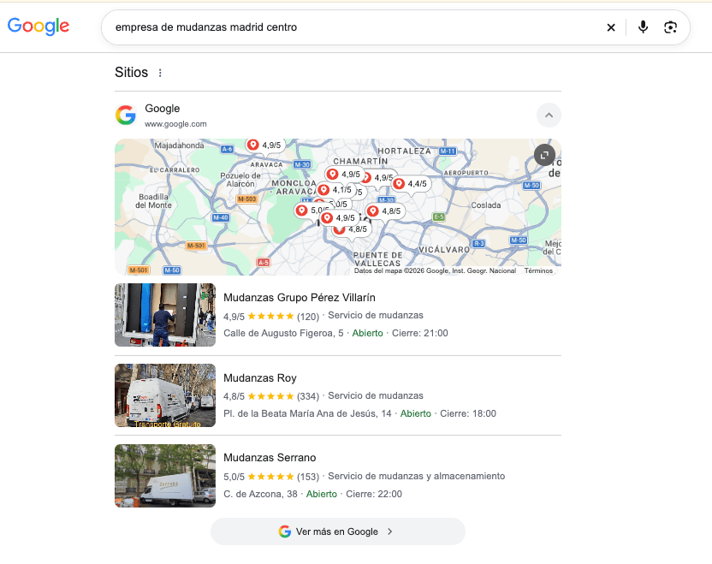Open the Sitios three-dot options menu
712x564 pixels.
pos(160,73)
